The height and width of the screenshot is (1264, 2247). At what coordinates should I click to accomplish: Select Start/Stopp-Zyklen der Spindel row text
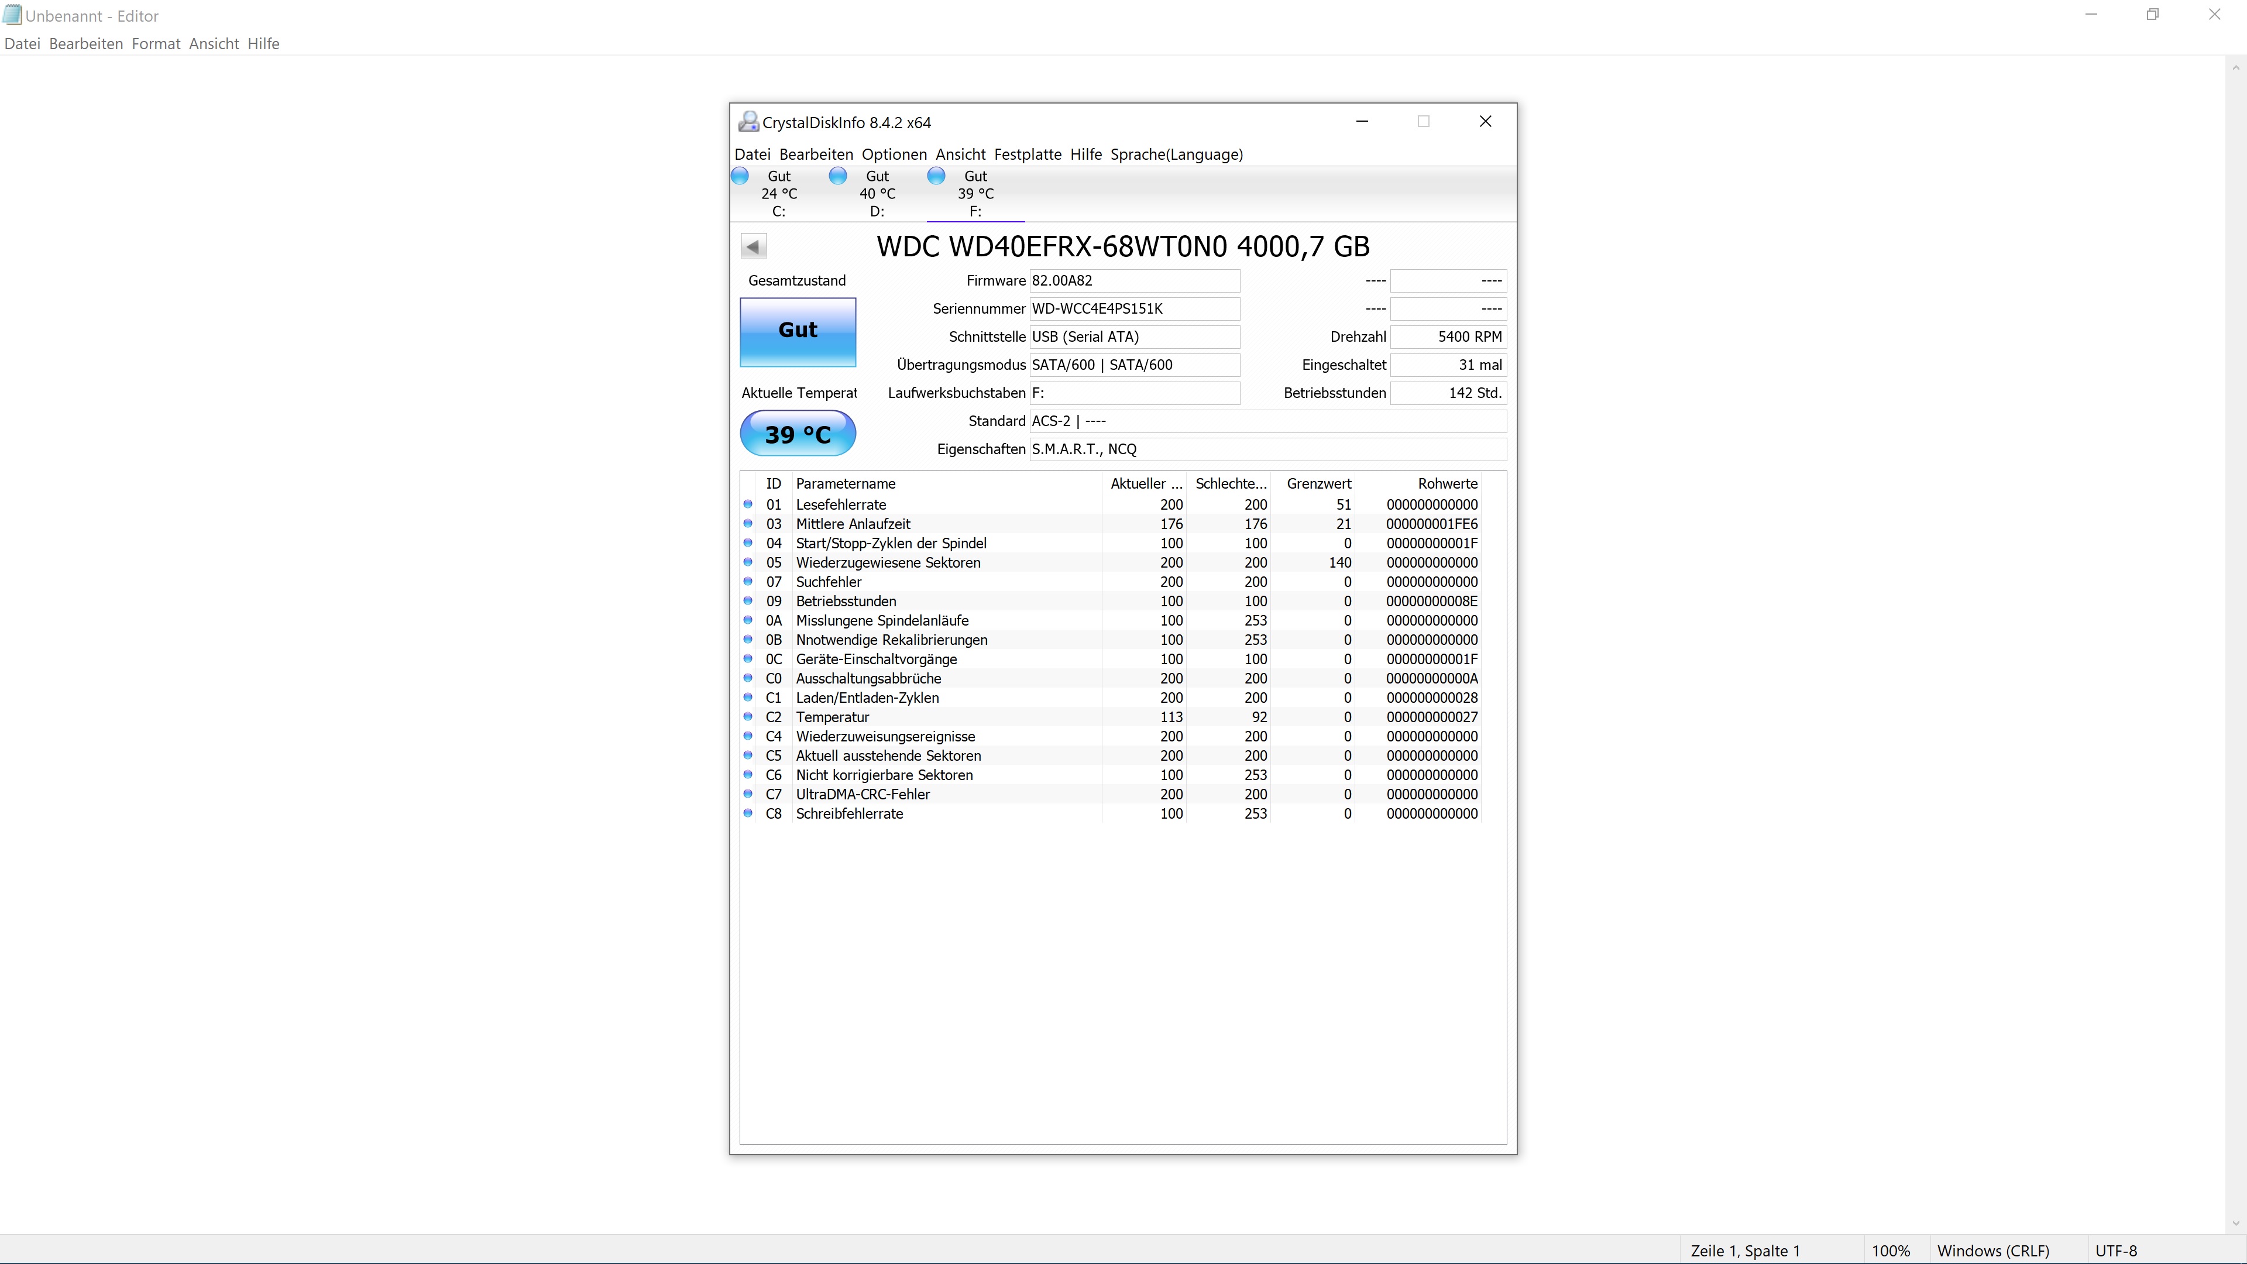[x=891, y=542]
